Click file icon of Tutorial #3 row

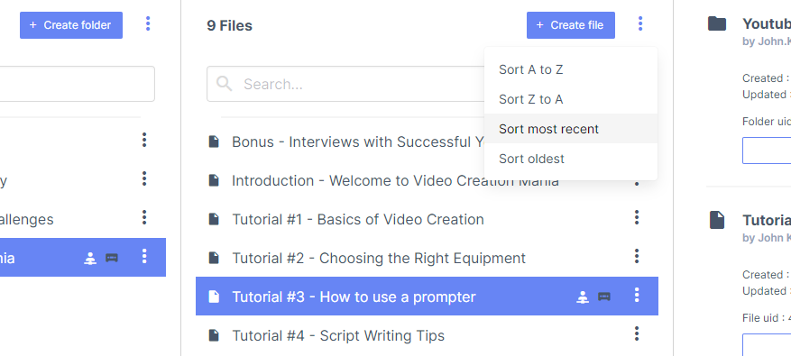pos(214,297)
